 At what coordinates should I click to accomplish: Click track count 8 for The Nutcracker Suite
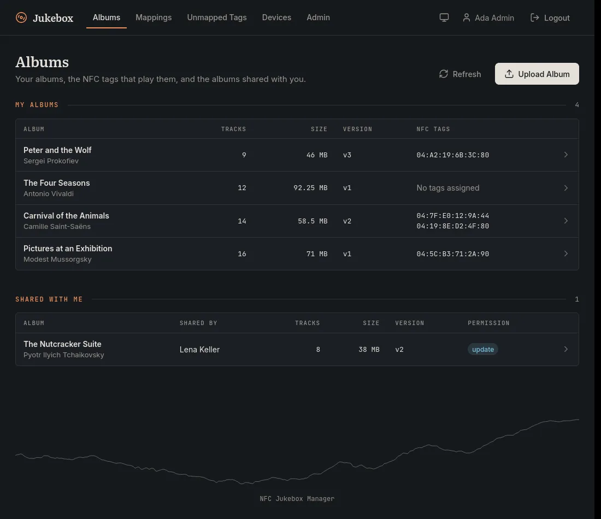pyautogui.click(x=318, y=350)
